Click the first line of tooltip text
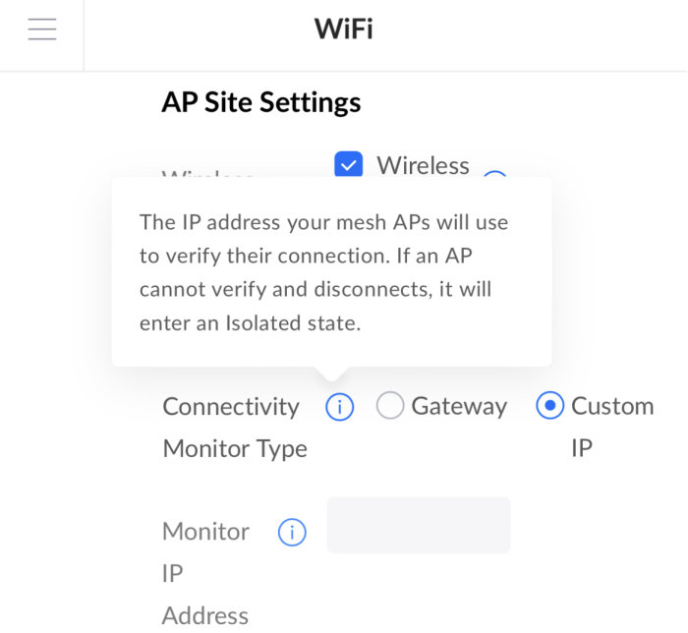 323,221
